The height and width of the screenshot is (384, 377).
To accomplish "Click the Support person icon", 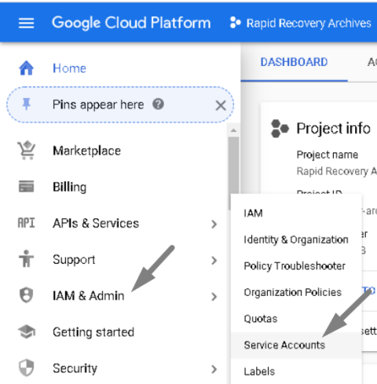I will pos(26,259).
